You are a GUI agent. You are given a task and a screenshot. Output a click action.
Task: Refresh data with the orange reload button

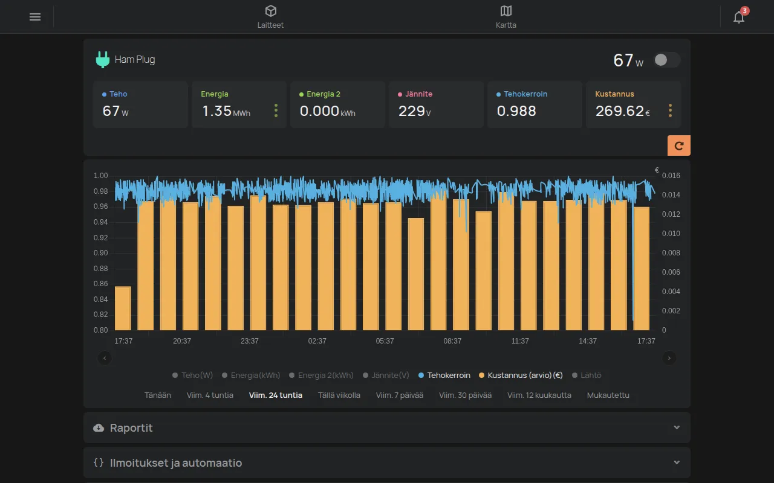[679, 146]
